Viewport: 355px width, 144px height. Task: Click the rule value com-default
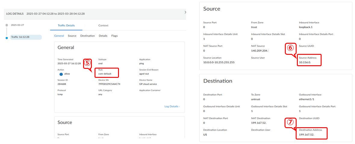point(105,74)
